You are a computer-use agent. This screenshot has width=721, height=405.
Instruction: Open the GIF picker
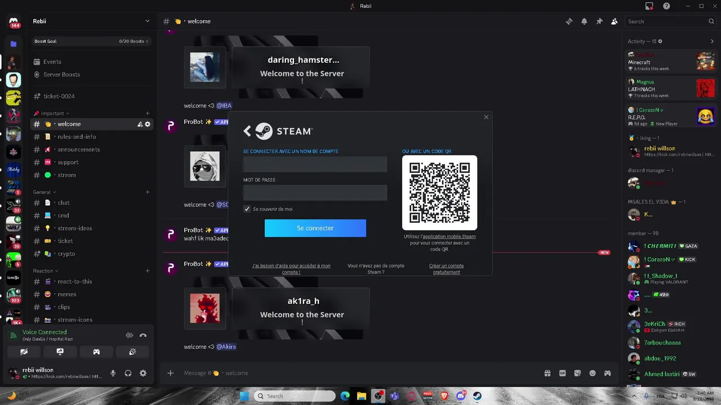click(562, 373)
